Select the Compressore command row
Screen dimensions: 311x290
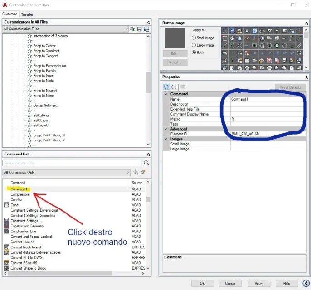(x=74, y=194)
